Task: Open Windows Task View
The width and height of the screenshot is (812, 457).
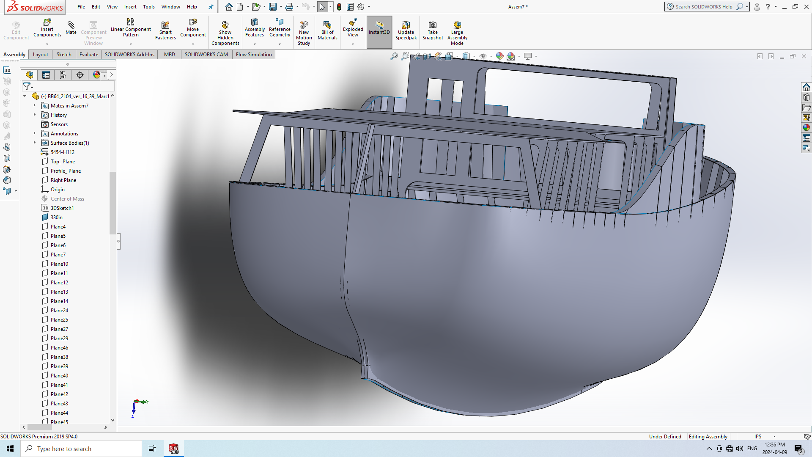Action: pyautogui.click(x=152, y=449)
